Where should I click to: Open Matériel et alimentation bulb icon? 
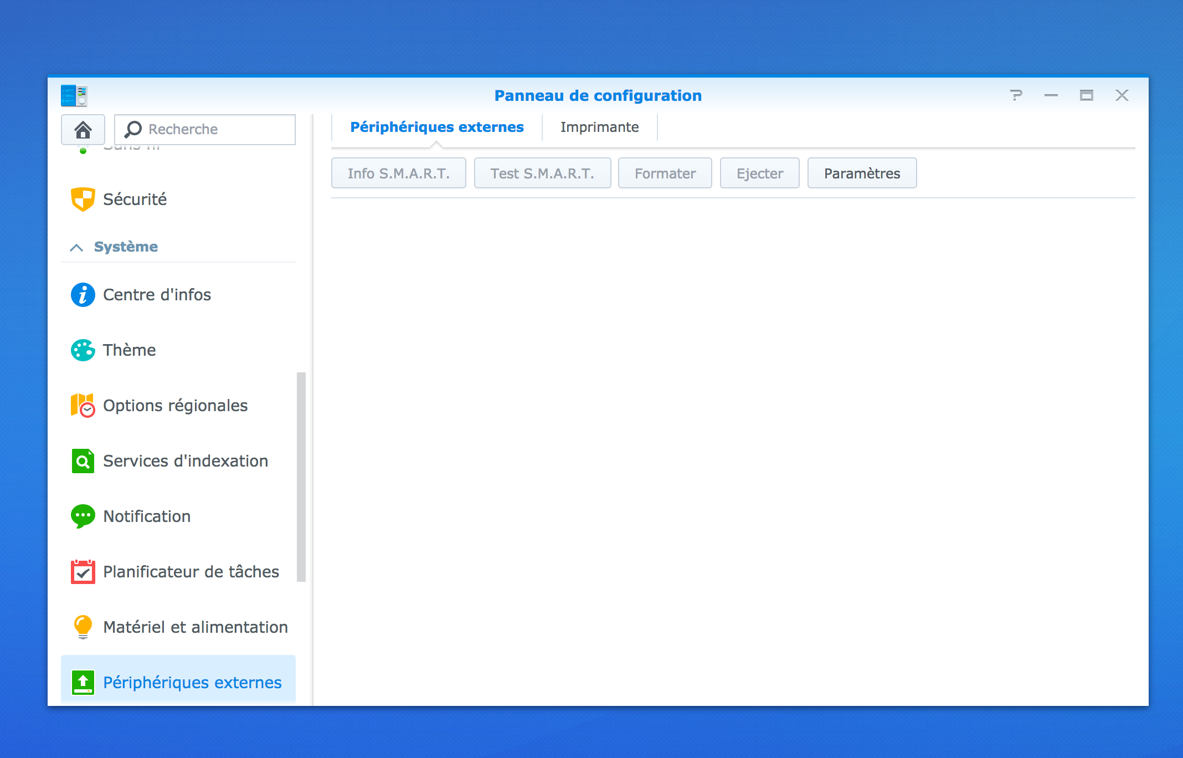click(x=83, y=627)
